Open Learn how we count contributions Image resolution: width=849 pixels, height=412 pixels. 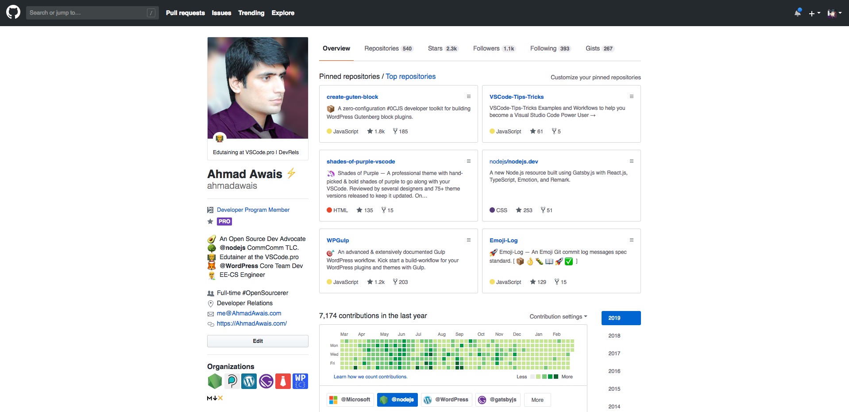click(370, 377)
